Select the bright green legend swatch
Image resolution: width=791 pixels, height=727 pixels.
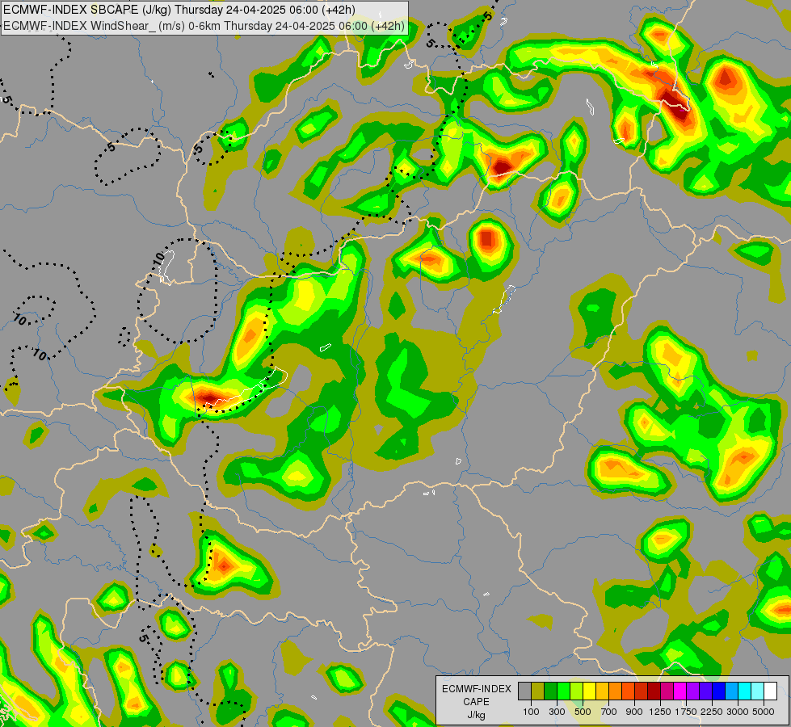[564, 691]
